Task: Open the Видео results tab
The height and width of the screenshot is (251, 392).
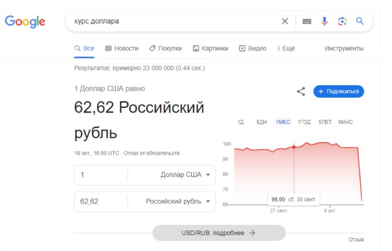Action: [x=253, y=48]
